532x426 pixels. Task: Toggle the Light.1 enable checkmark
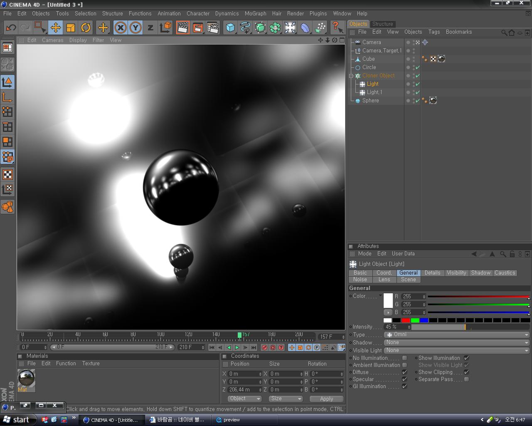pyautogui.click(x=418, y=92)
